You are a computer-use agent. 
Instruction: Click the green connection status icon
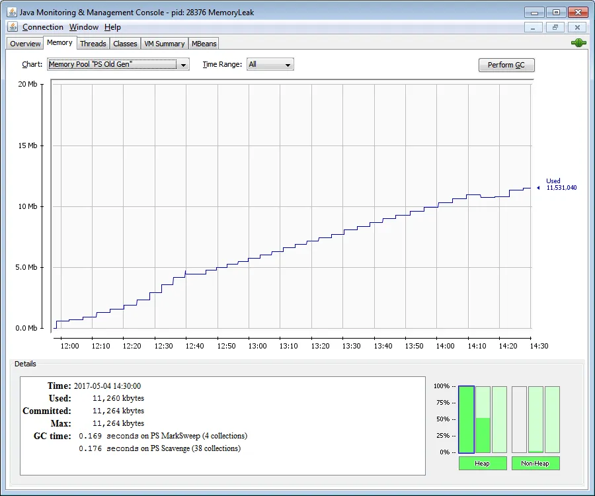point(578,42)
